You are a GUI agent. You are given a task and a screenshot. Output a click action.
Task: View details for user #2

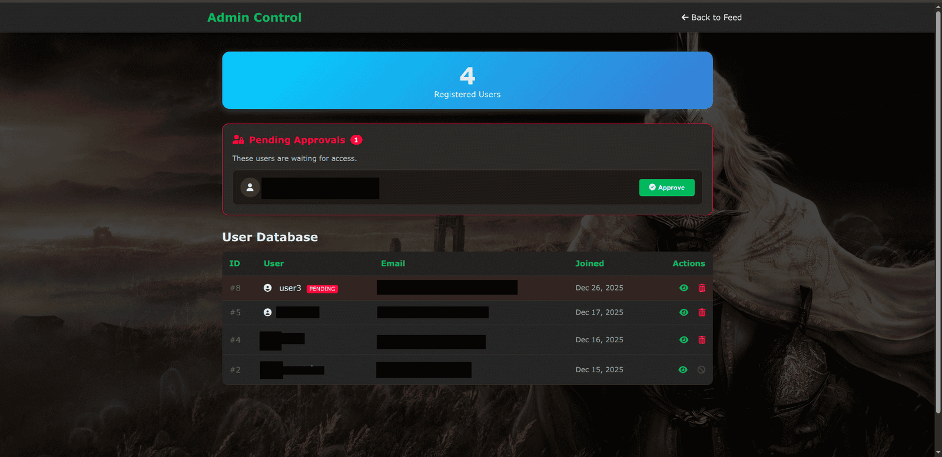(683, 370)
